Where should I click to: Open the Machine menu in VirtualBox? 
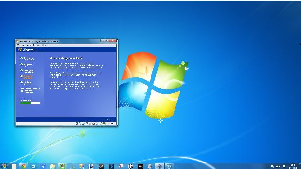click(x=21, y=45)
